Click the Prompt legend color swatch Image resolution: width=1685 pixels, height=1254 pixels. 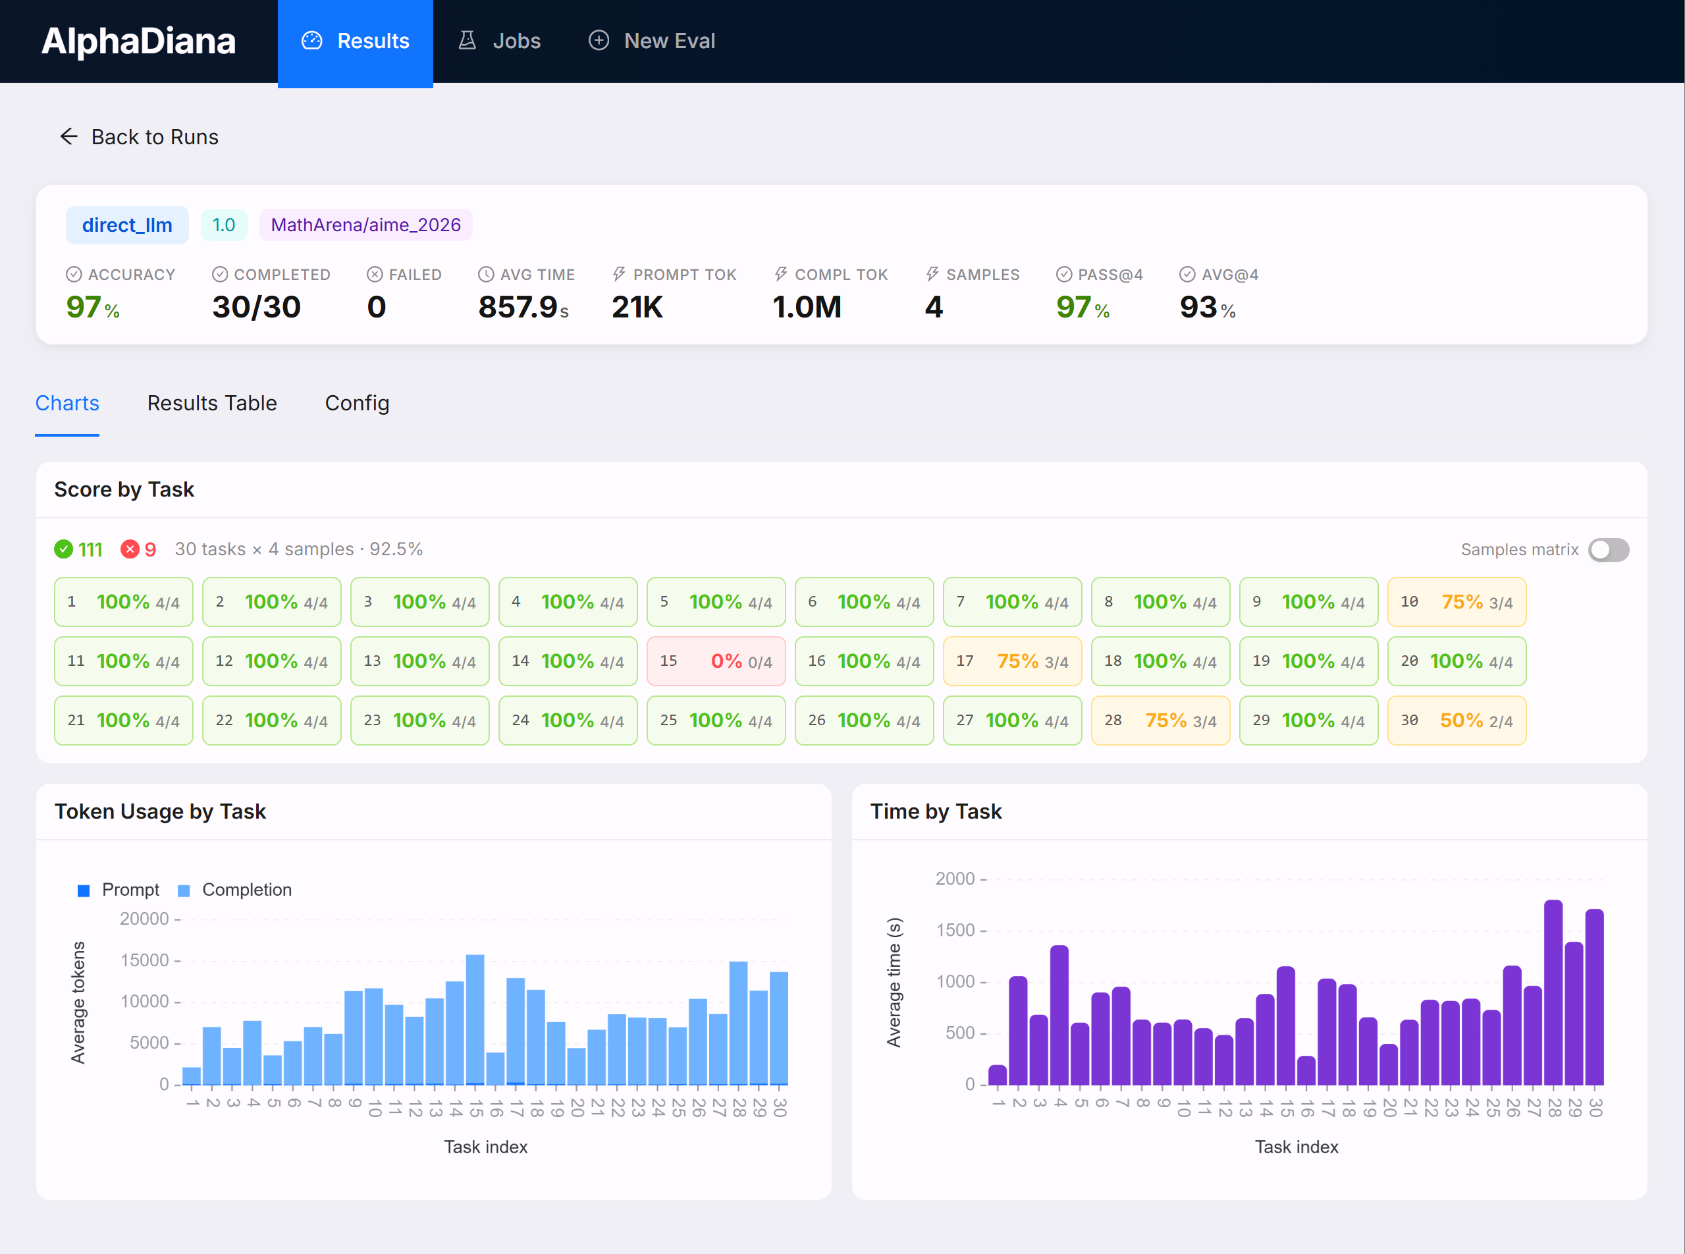point(84,890)
